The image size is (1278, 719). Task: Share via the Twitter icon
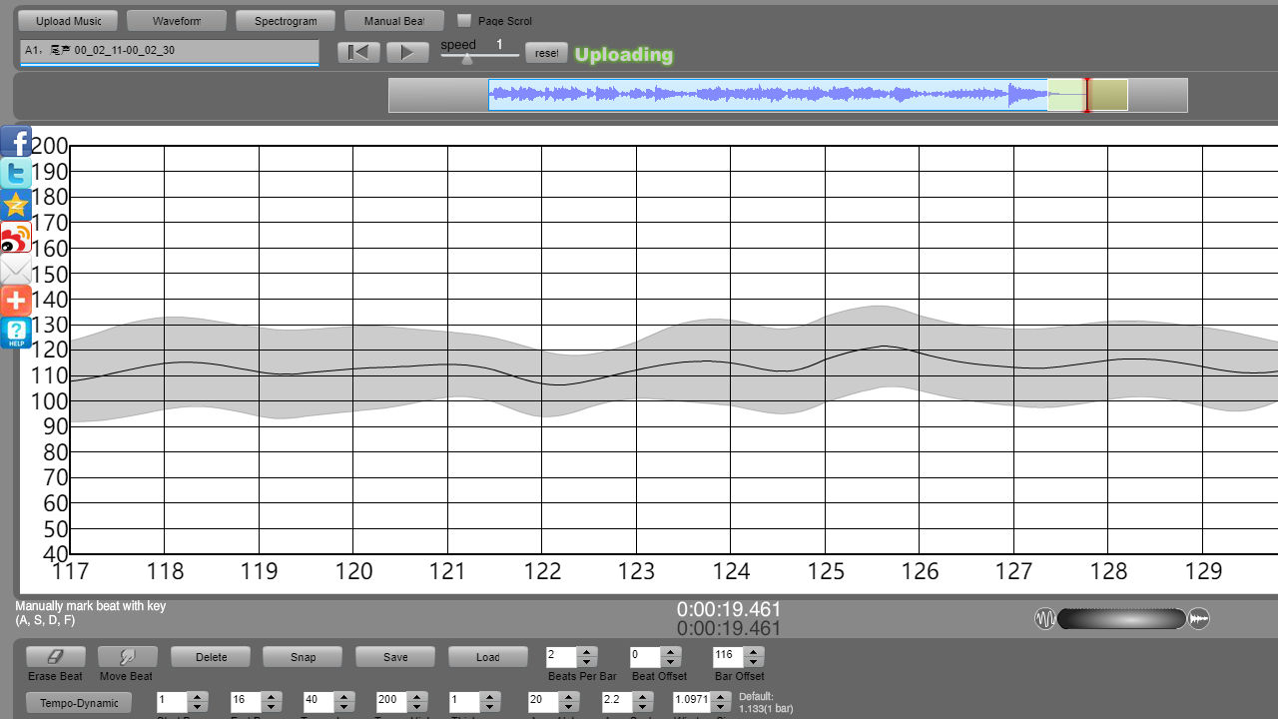[x=16, y=174]
